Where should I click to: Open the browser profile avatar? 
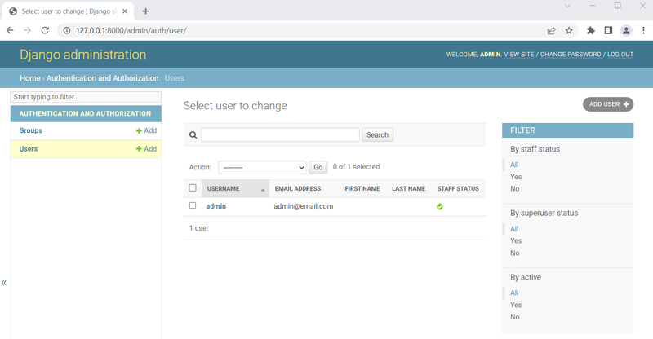tap(626, 30)
